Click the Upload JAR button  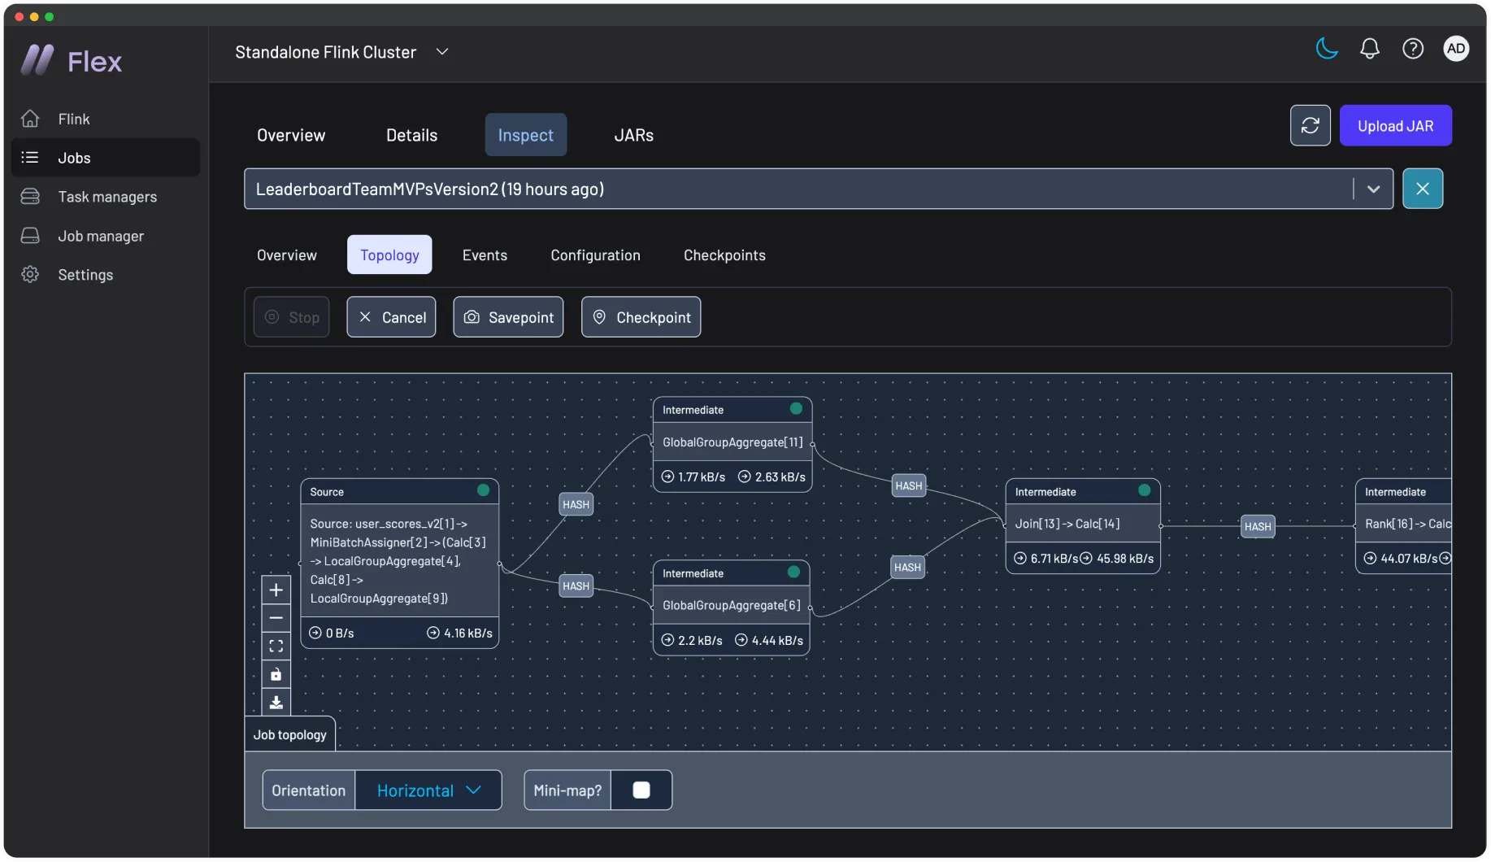(x=1395, y=125)
